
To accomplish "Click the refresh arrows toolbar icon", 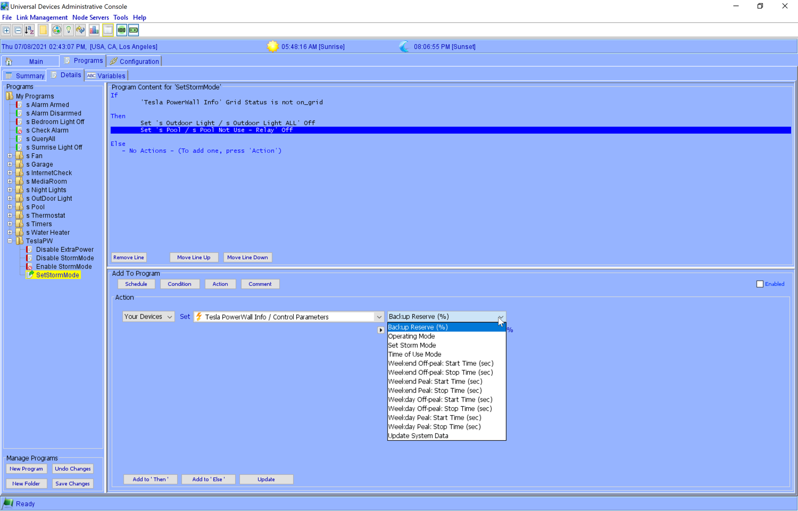I will pyautogui.click(x=81, y=30).
